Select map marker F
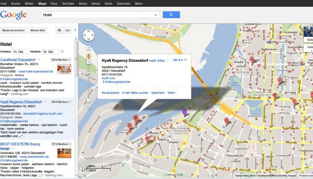The image size is (313, 179). point(148,139)
